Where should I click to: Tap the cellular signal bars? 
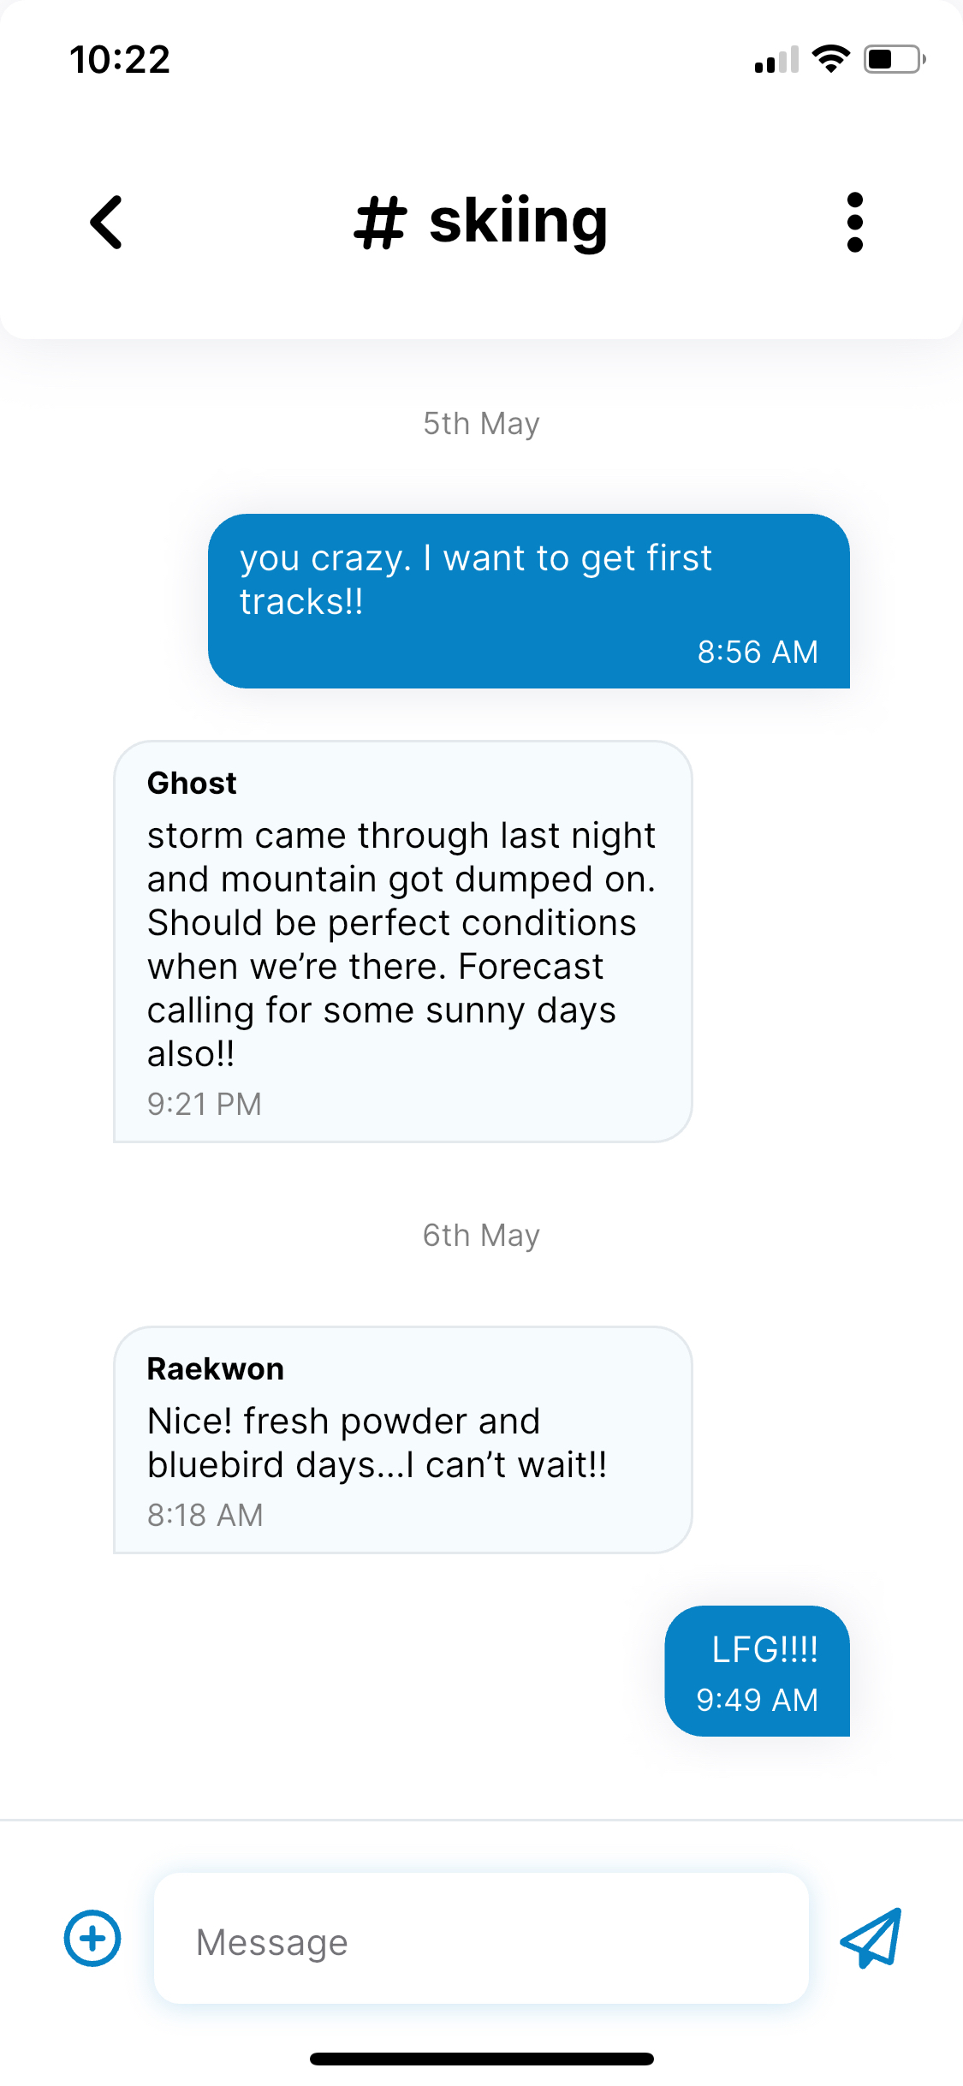point(776,59)
